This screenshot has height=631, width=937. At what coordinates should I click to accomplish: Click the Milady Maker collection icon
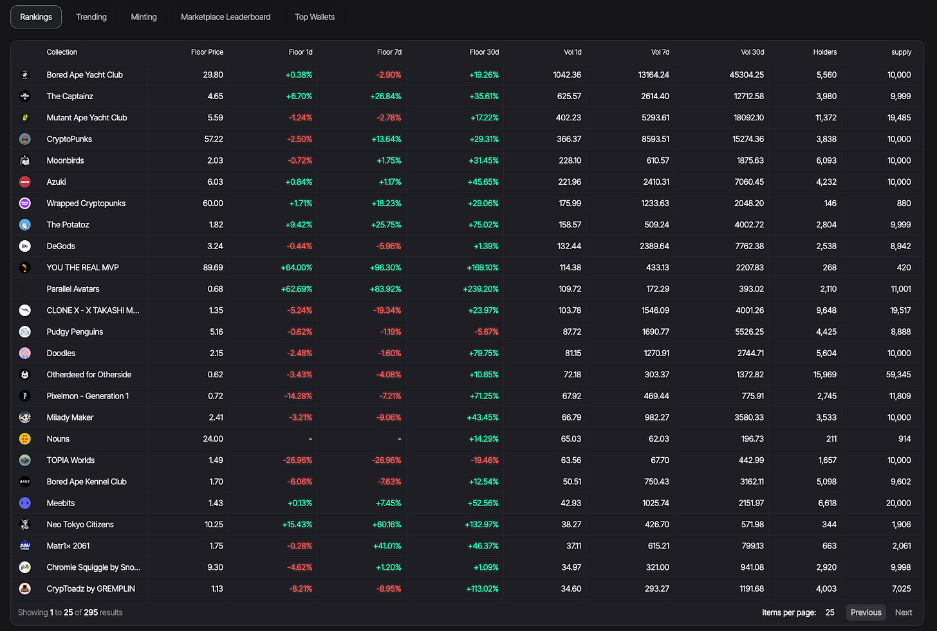(25, 417)
